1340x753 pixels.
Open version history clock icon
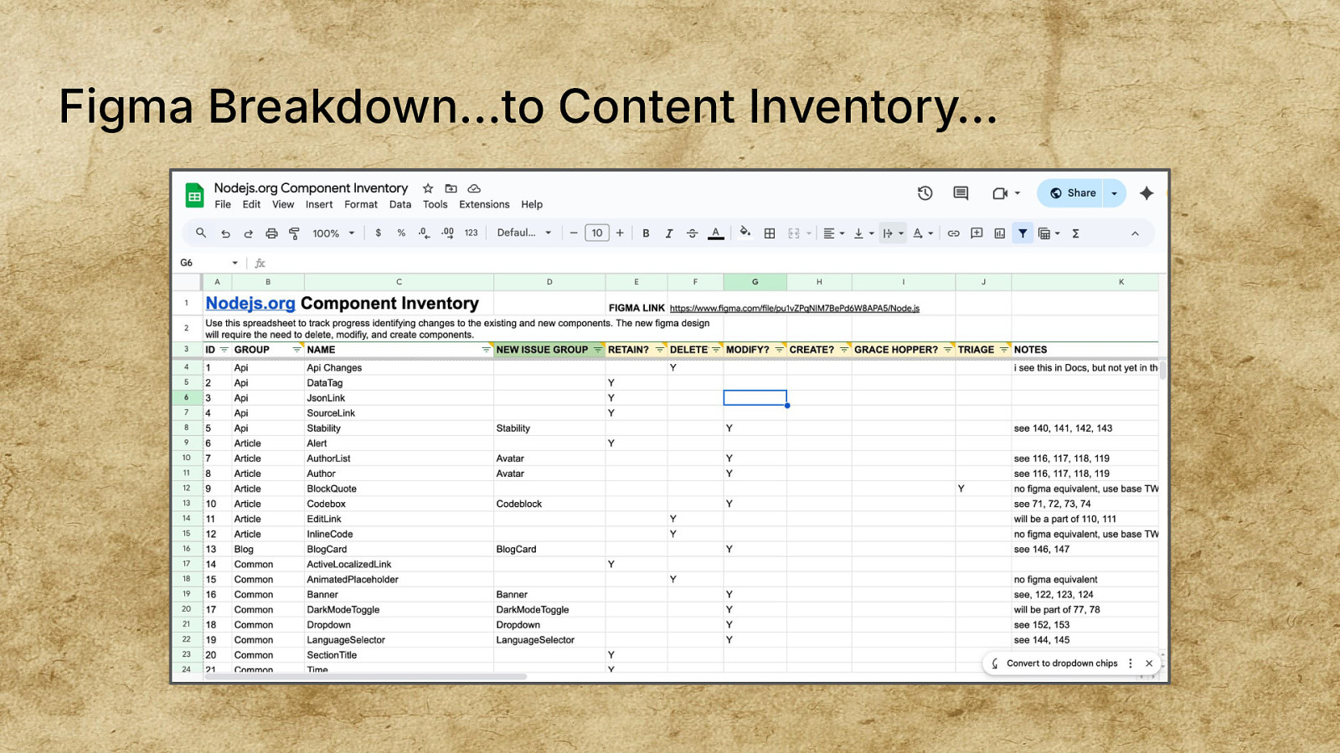[x=925, y=193]
